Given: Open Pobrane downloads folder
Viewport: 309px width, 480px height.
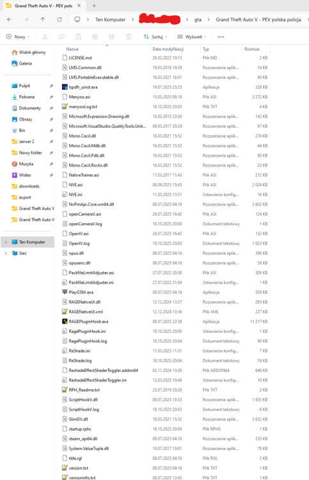Looking at the screenshot, I should 23,97.
